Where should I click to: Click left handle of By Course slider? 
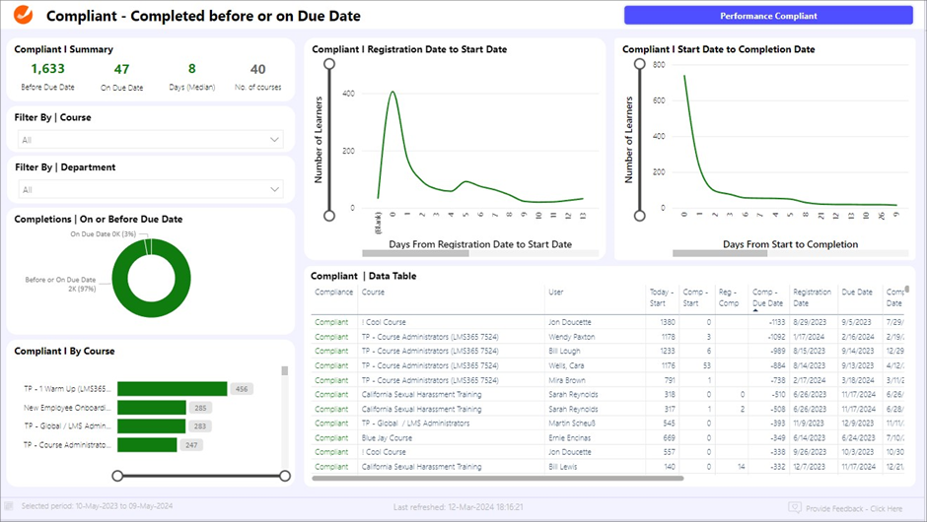tap(117, 476)
